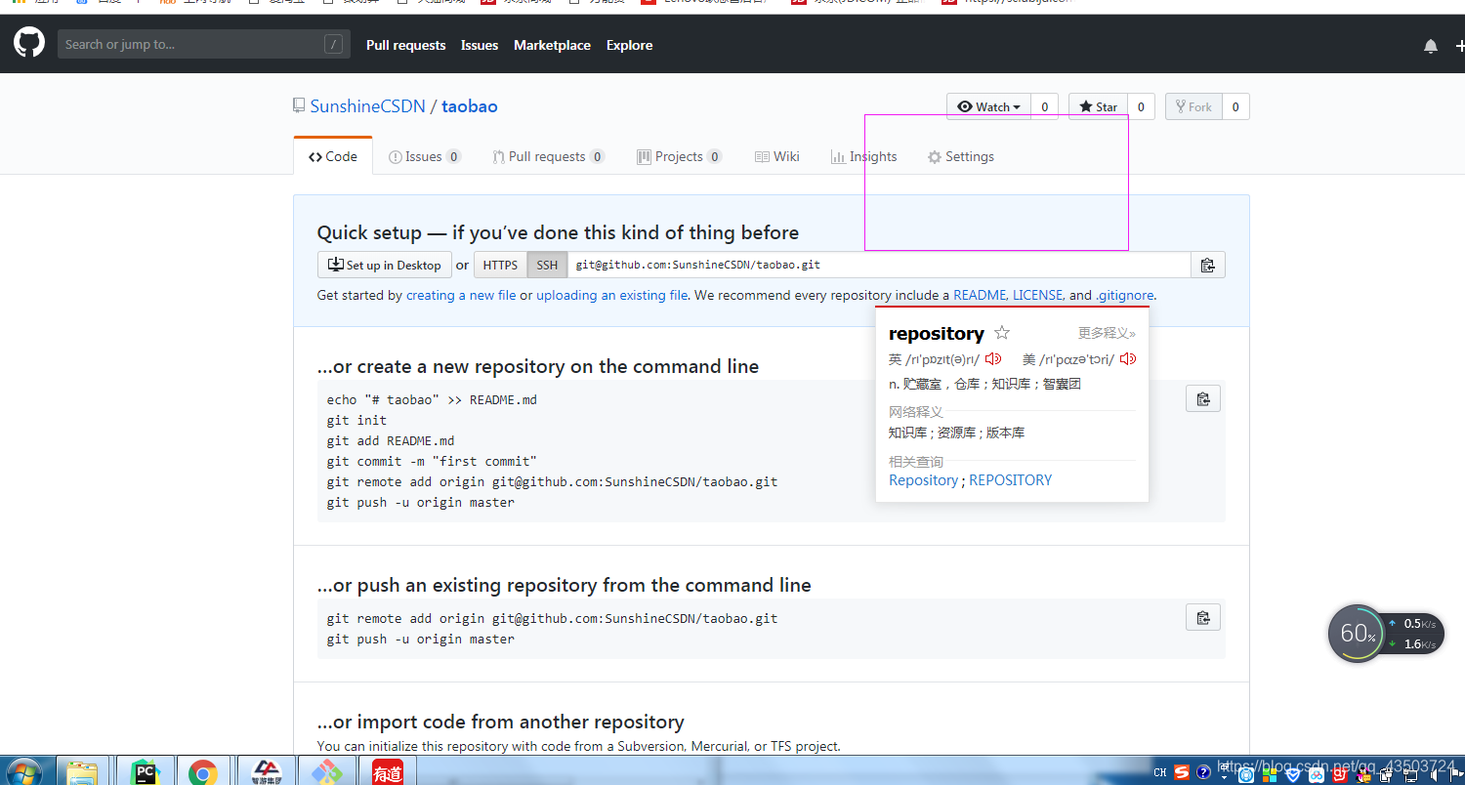
Task: Go to Pull requests in top navigation
Action: (x=405, y=45)
